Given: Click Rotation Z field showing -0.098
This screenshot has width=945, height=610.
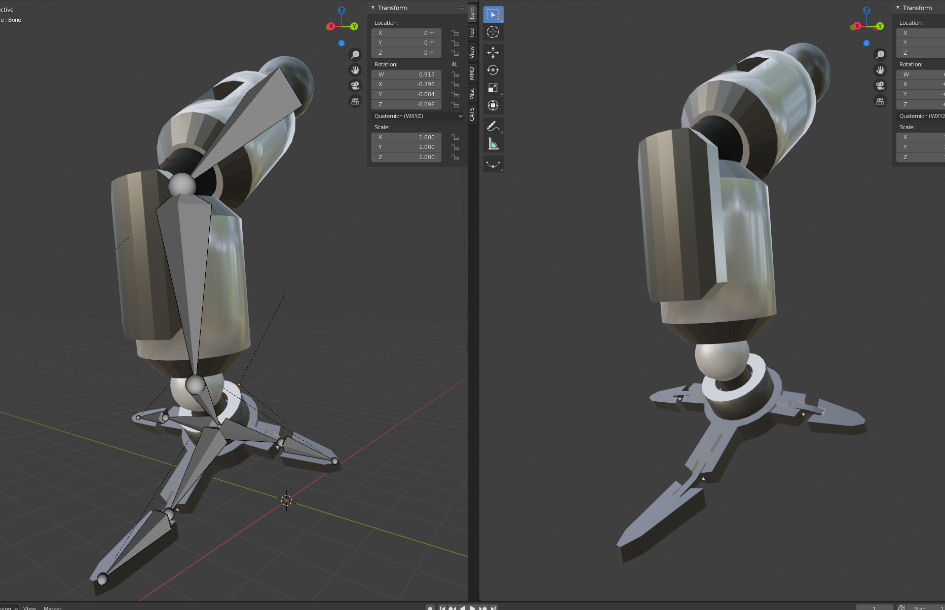Looking at the screenshot, I should coord(406,104).
